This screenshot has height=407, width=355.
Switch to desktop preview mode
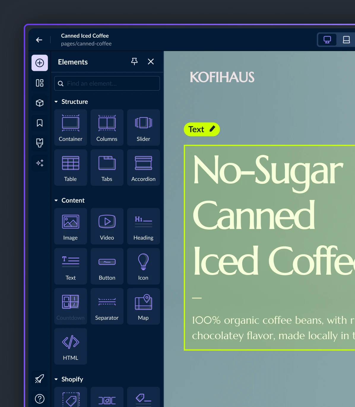327,40
